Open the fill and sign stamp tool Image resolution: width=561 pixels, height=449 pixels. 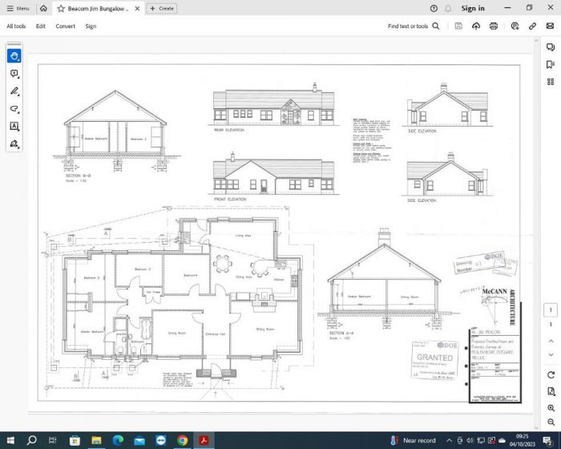(14, 144)
